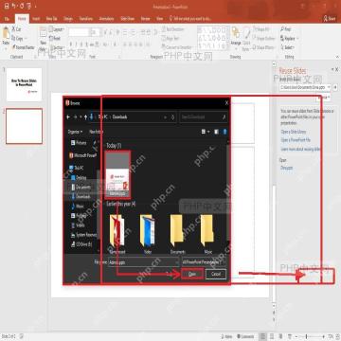Click the Search Downloads box
Viewport: 341px width, 341px height.
(204, 117)
